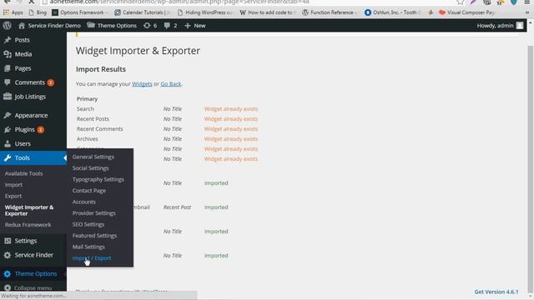534x300 pixels.
Task: Open Theme Options in admin bar
Action: point(112,26)
